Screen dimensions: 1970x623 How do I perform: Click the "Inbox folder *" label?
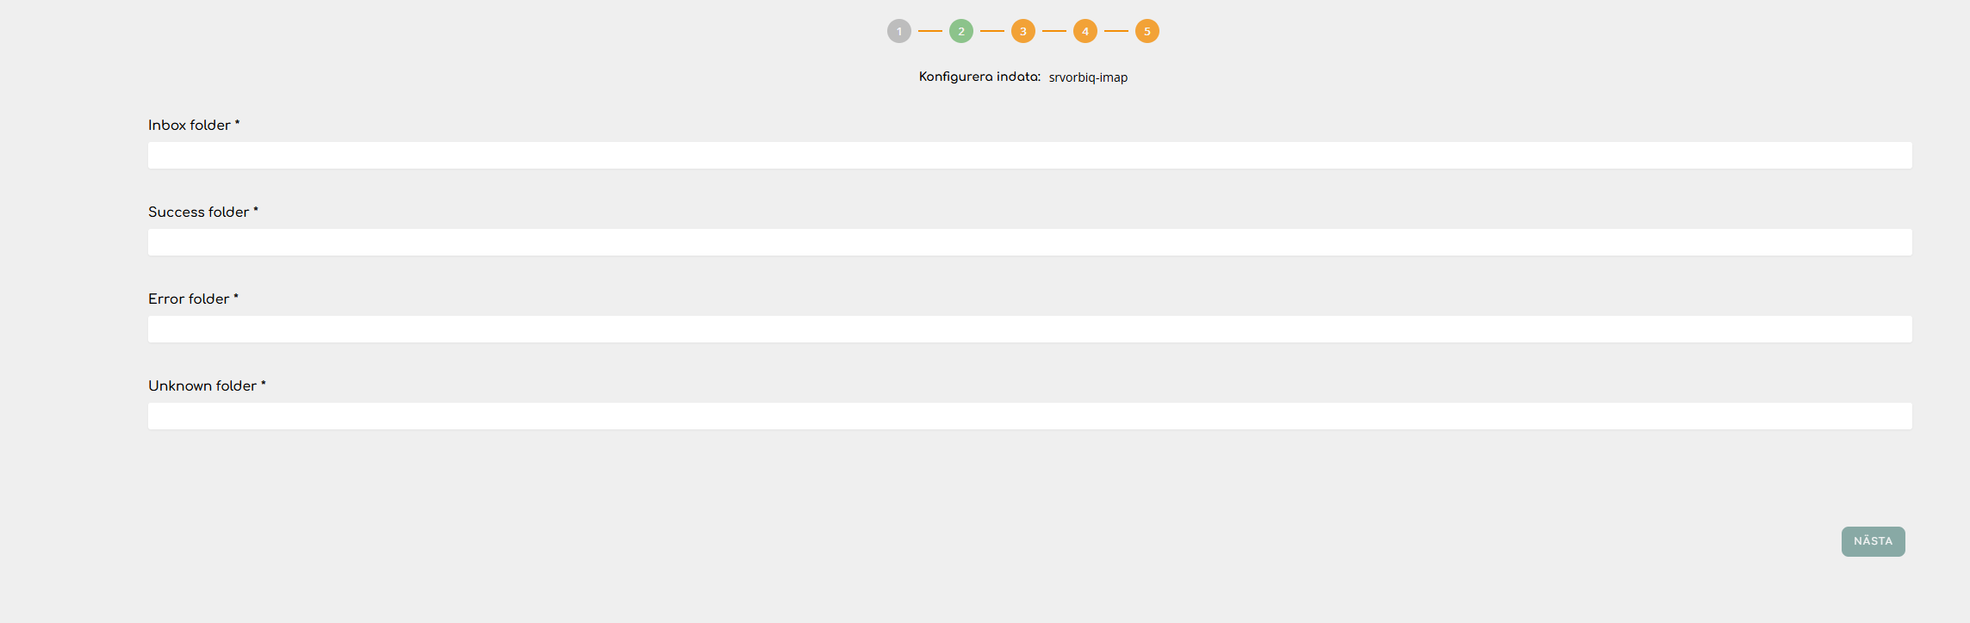pos(194,126)
